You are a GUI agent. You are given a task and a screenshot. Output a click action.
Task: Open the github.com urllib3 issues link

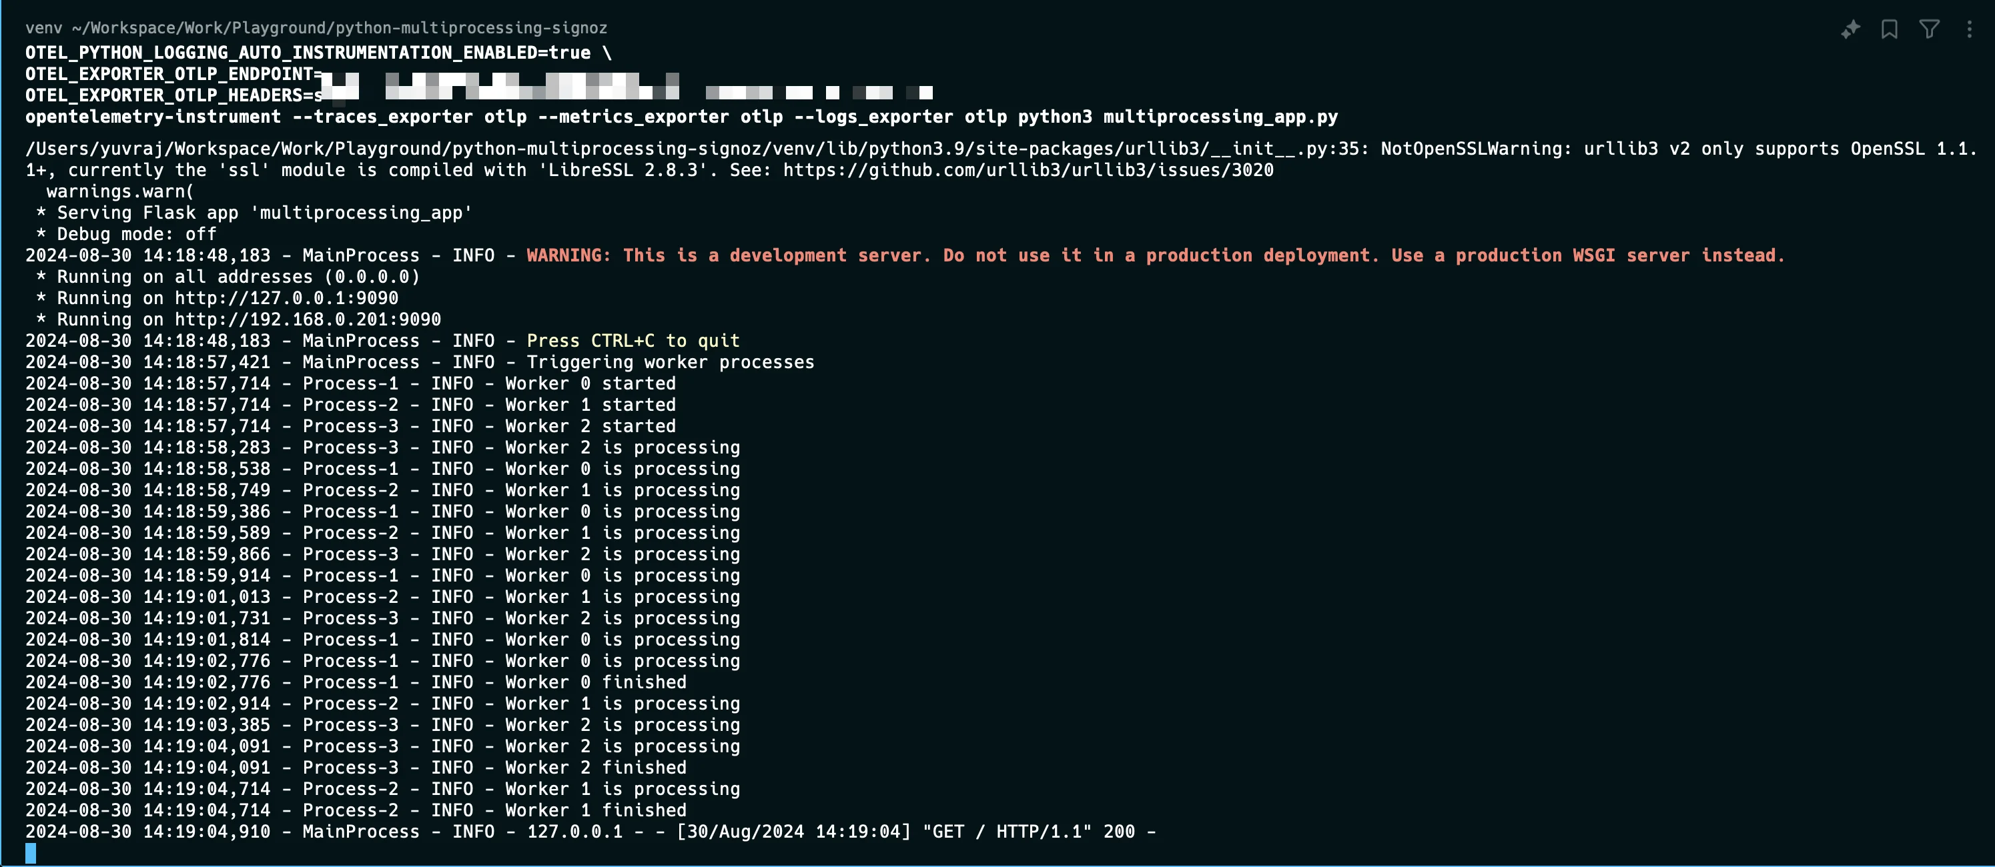coord(1028,170)
